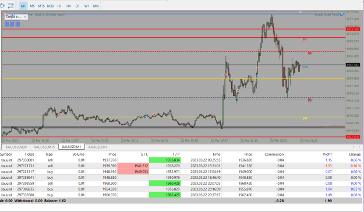
Task: Click the pentagon shapes icon in toolbar
Action: coord(2,6)
